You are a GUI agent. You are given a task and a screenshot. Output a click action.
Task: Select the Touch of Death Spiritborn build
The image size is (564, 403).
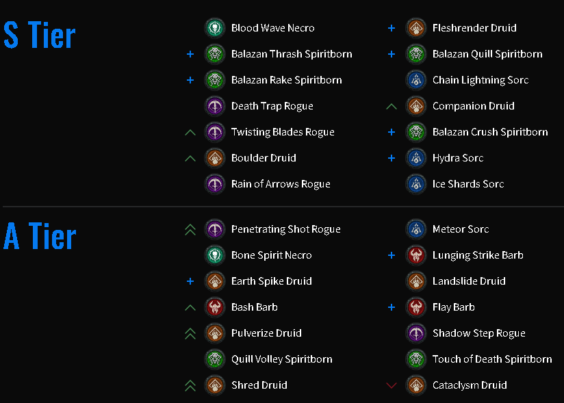pos(492,359)
